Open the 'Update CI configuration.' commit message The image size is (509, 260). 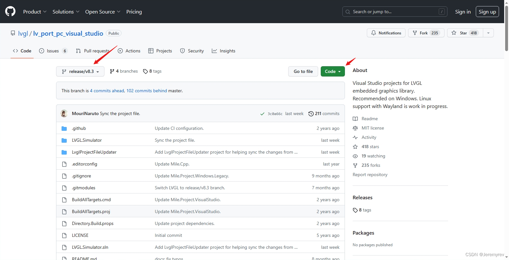[x=179, y=128]
